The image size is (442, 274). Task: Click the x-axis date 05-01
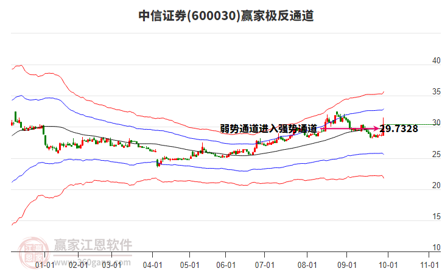pos(190,265)
